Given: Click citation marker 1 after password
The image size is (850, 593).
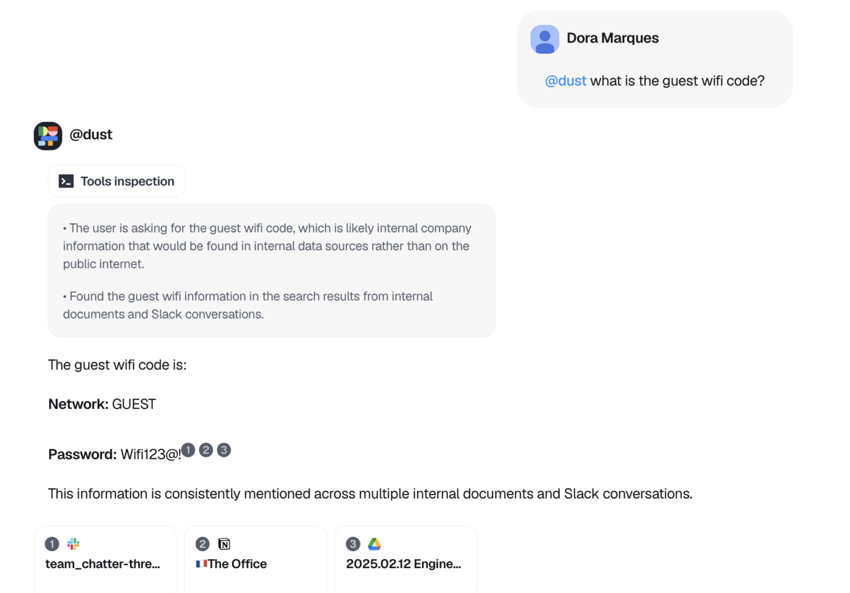Looking at the screenshot, I should click(x=188, y=450).
